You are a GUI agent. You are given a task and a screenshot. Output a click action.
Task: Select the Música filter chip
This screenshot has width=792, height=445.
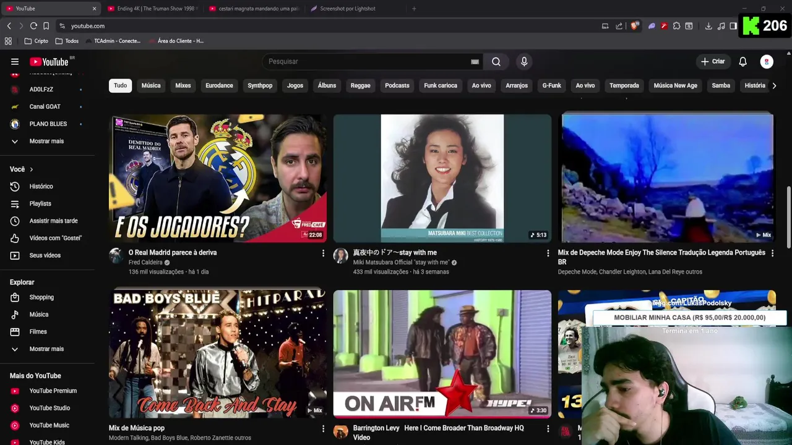[x=151, y=86]
